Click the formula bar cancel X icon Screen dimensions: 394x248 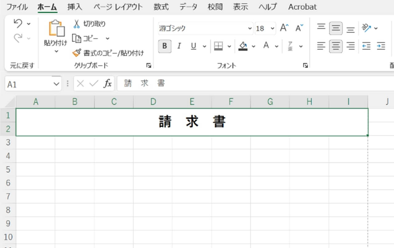80,83
